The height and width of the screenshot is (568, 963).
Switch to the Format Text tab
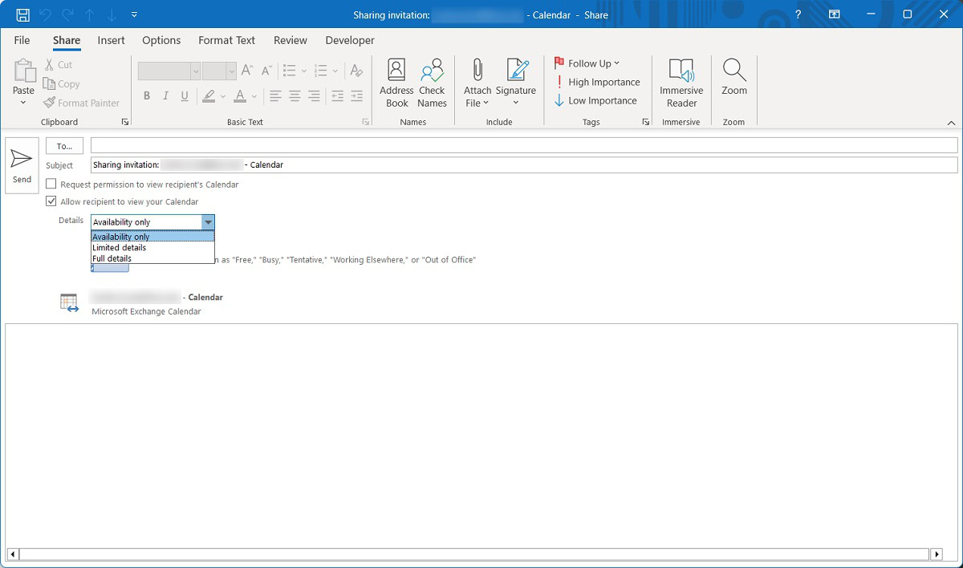pyautogui.click(x=226, y=40)
